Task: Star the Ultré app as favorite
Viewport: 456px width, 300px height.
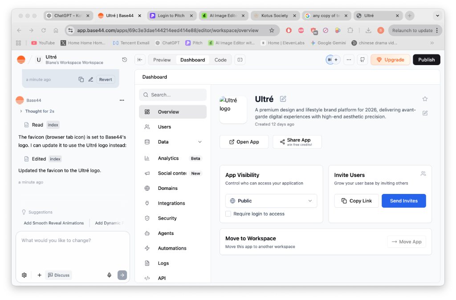Action: [425, 99]
